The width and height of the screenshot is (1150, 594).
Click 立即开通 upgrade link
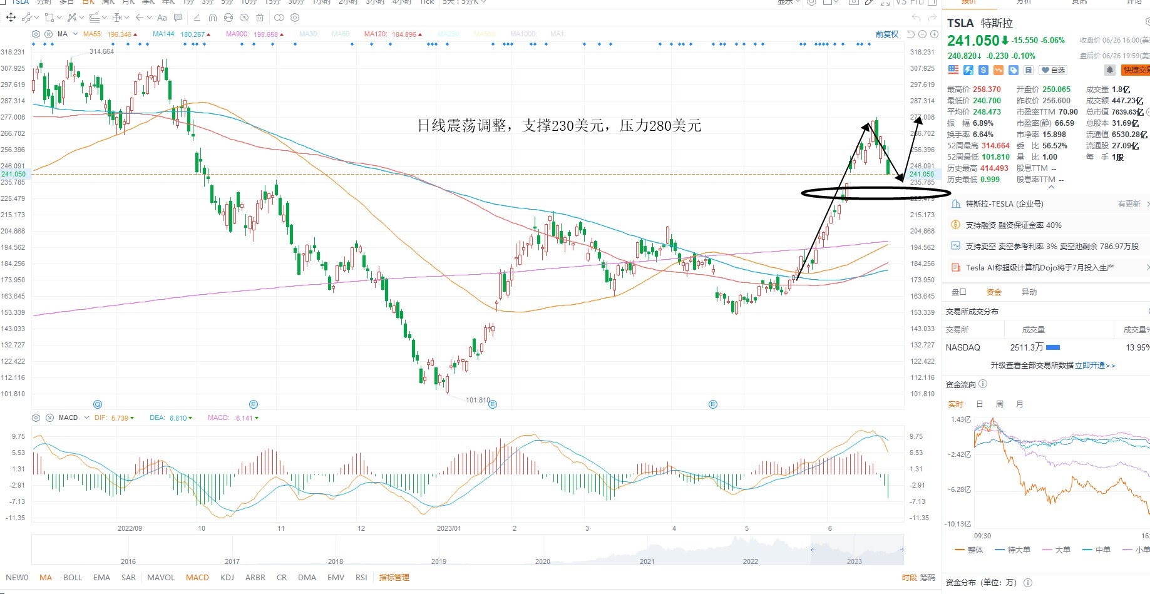tap(1095, 366)
